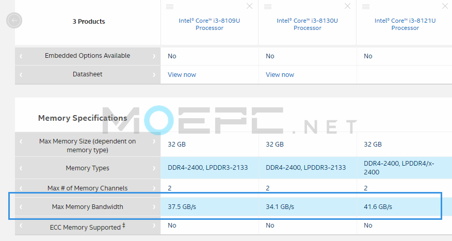Click right chevron on Embedded Options Available row
The height and width of the screenshot is (241, 452).
[x=154, y=56]
